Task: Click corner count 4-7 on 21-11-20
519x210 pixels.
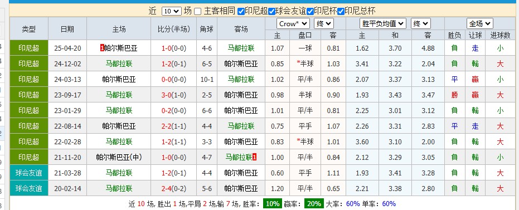Action: pyautogui.click(x=207, y=158)
